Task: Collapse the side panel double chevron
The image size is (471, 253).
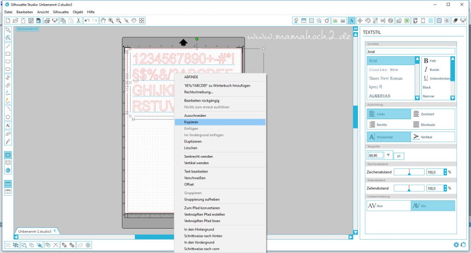Action: pos(356,29)
